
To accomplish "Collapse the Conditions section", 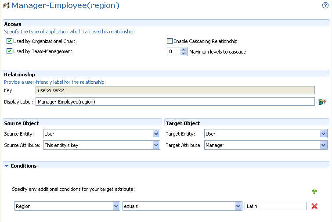I will tap(7, 166).
